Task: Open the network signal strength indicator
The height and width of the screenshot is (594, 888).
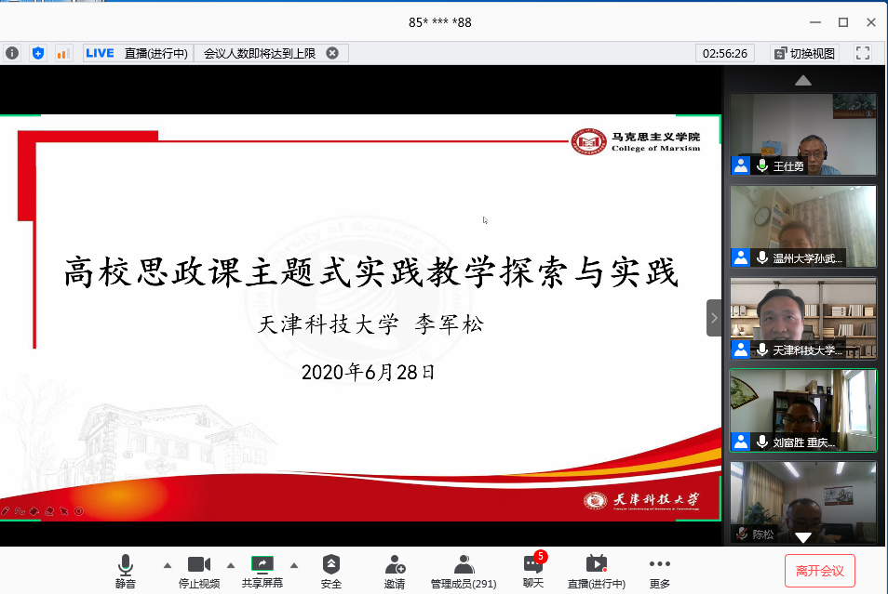Action: [x=63, y=53]
